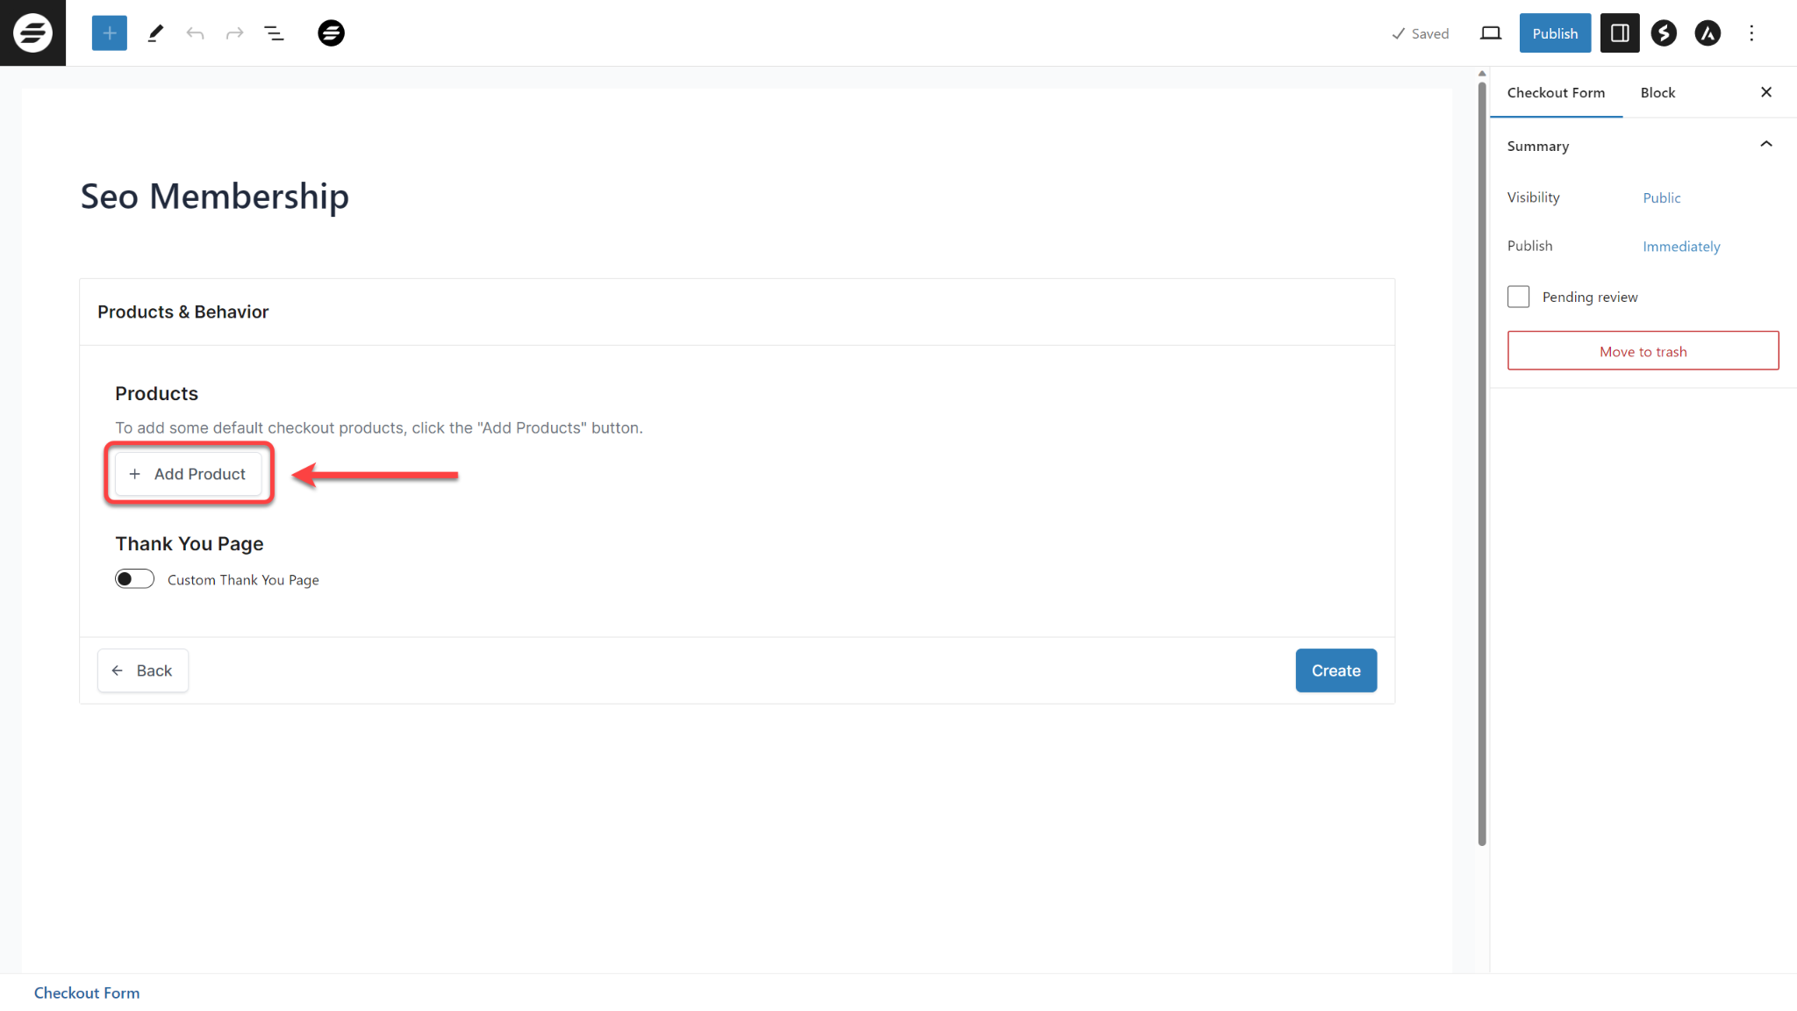Collapse the Summary section

(1766, 144)
